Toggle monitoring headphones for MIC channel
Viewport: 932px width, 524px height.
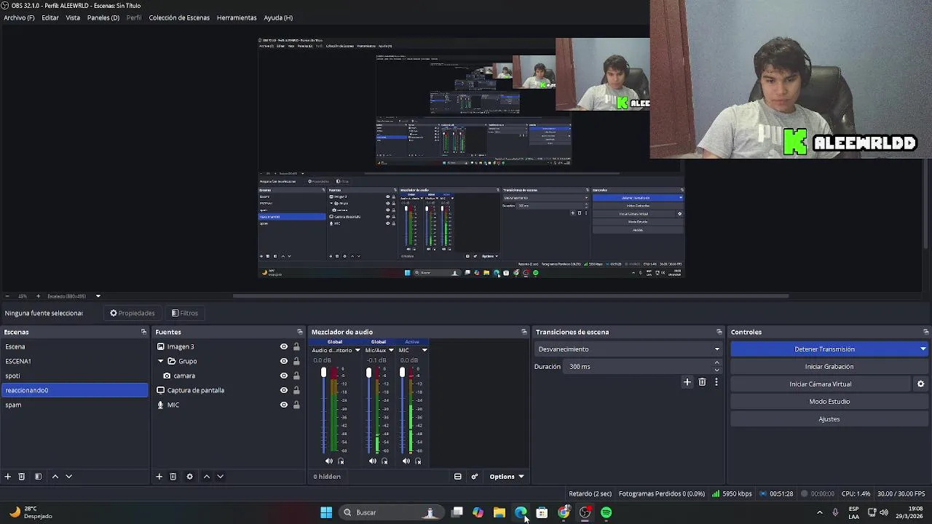click(418, 461)
